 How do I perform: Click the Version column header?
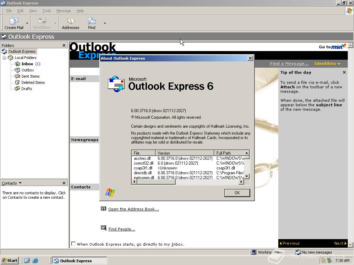tap(185, 153)
